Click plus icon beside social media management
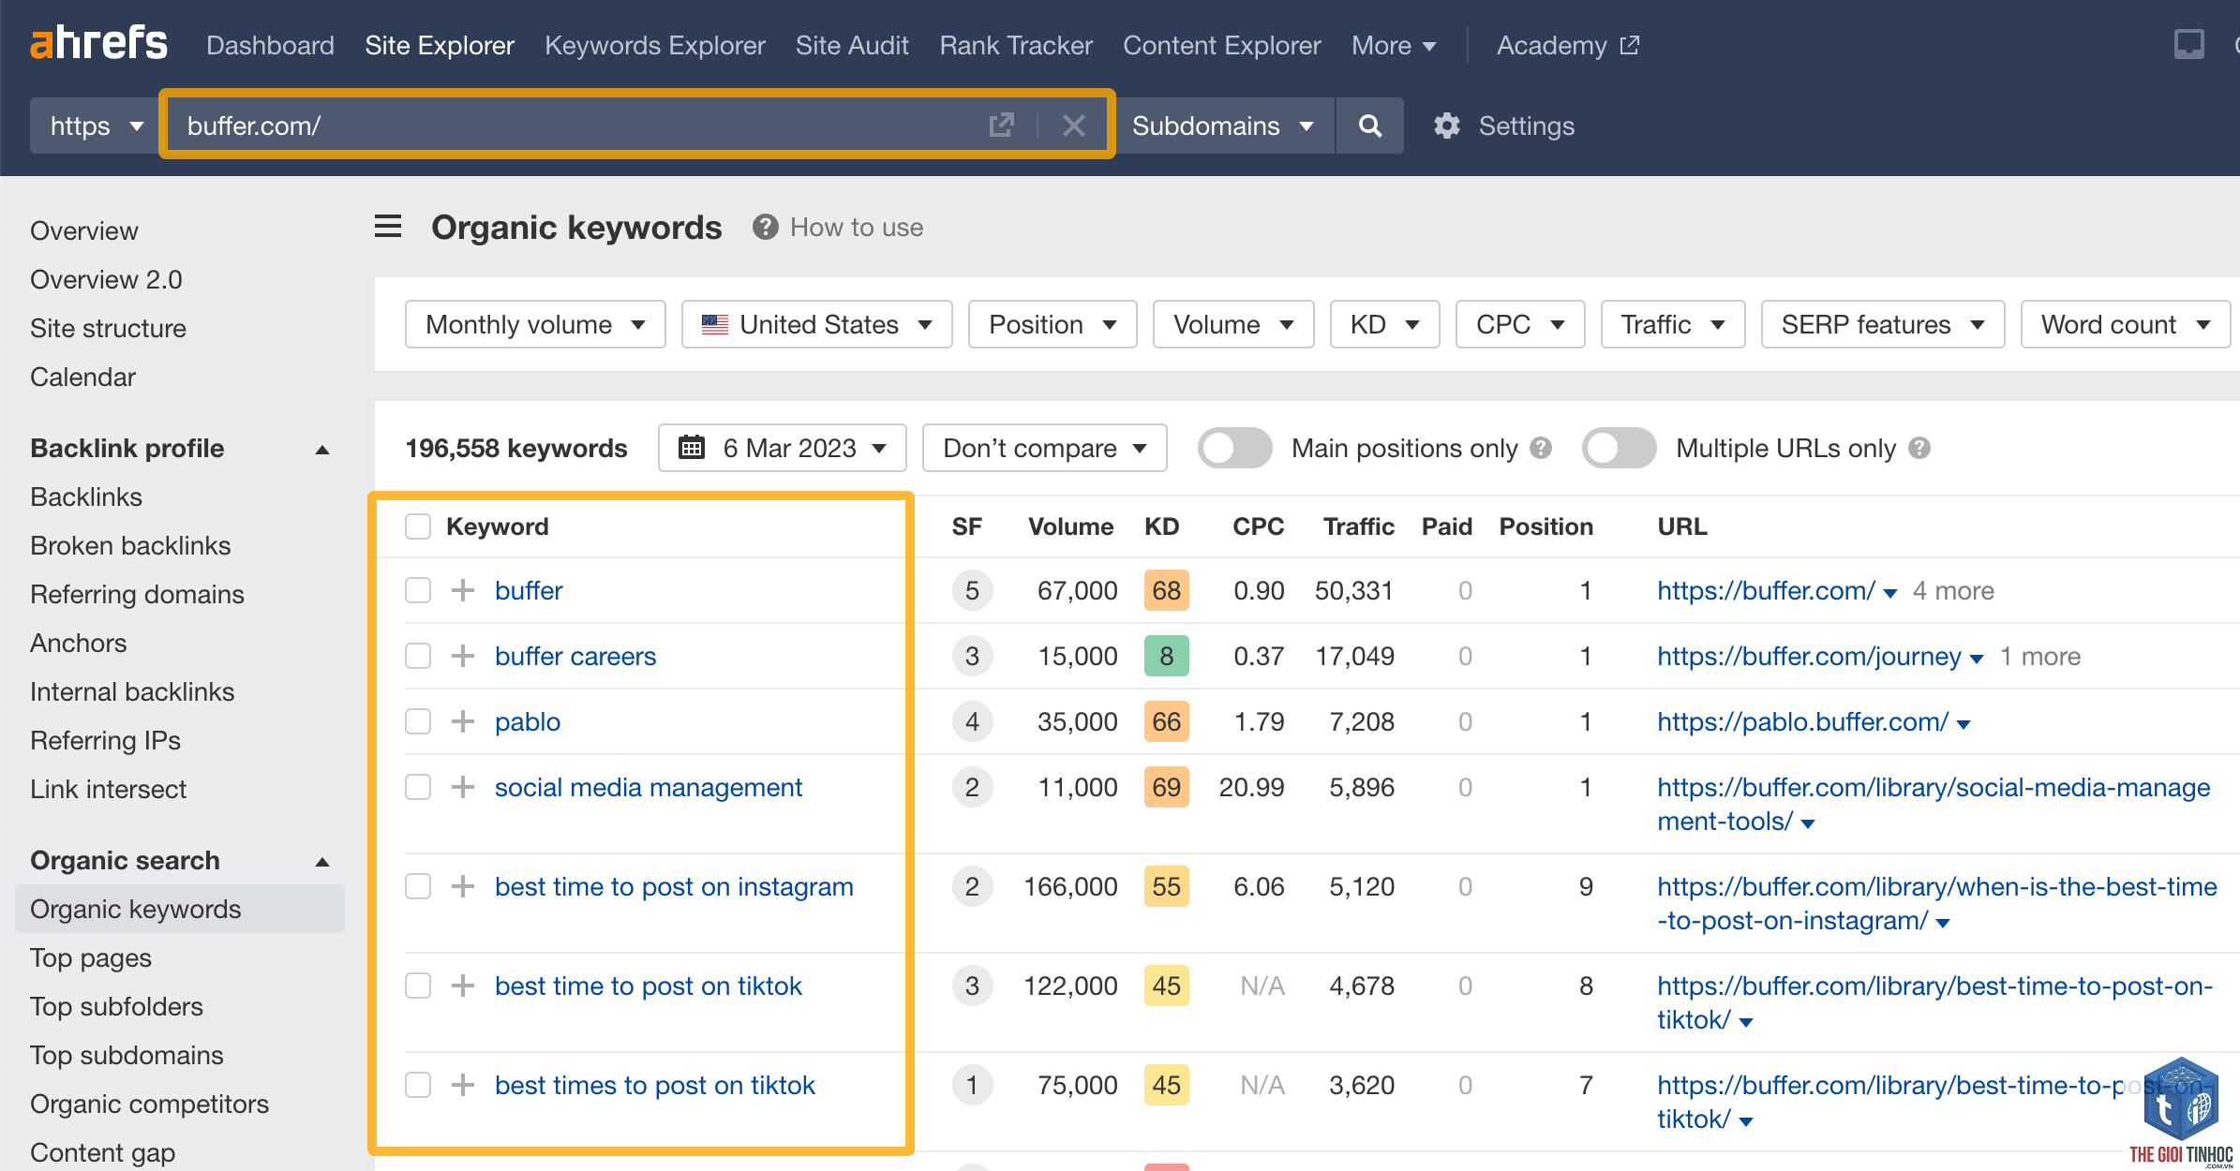 click(462, 787)
